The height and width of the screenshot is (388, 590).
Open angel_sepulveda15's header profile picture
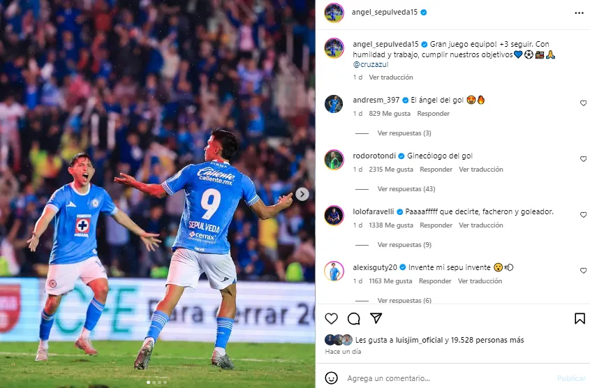click(x=334, y=13)
